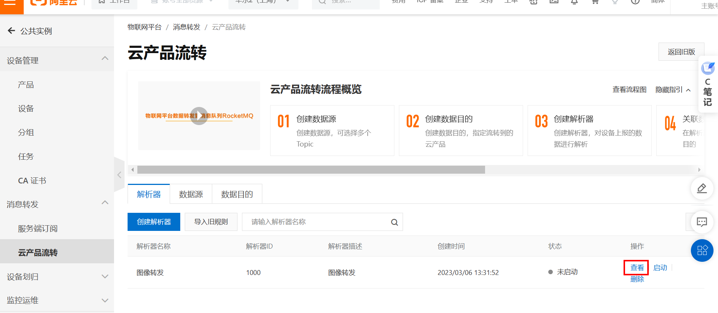Open 产品 in the sidebar
The width and height of the screenshot is (718, 313).
pyautogui.click(x=26, y=85)
